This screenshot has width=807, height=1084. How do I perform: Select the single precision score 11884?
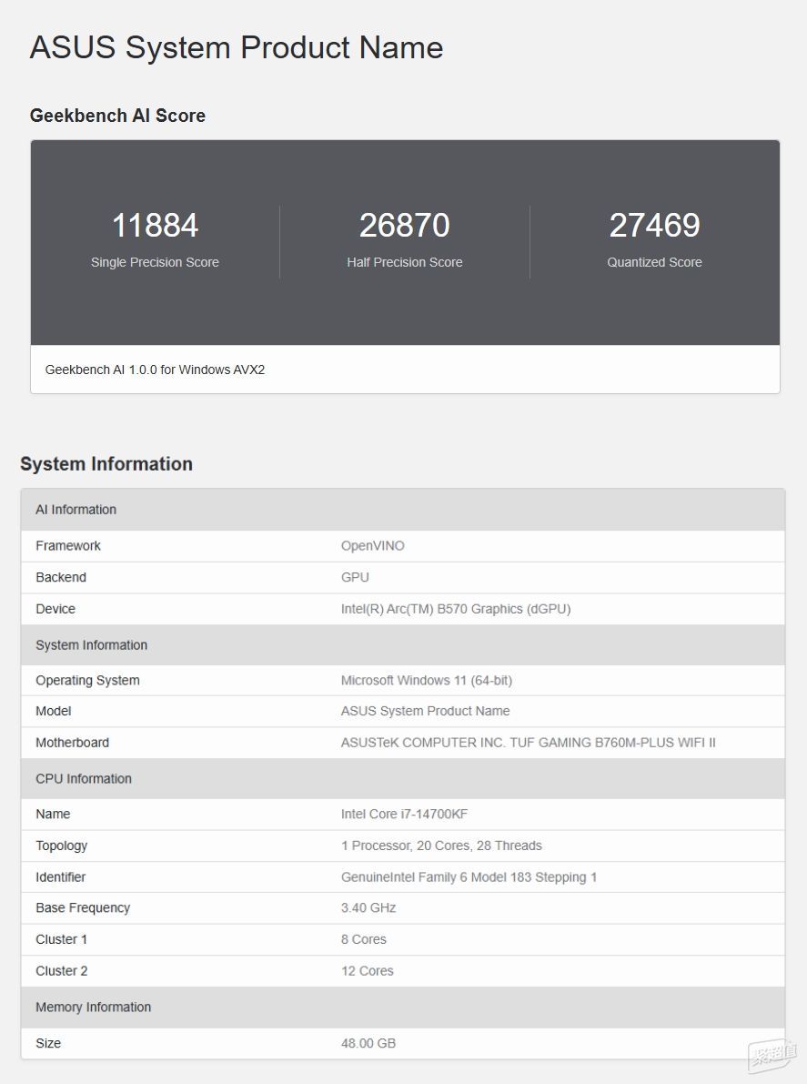155,226
